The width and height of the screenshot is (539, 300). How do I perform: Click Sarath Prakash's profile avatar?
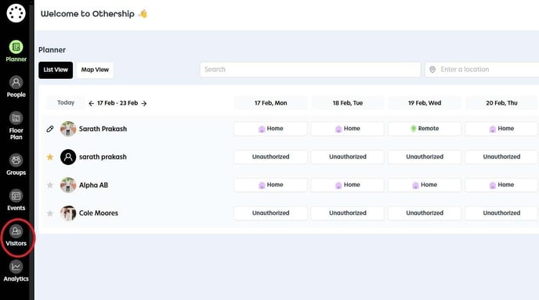point(68,129)
